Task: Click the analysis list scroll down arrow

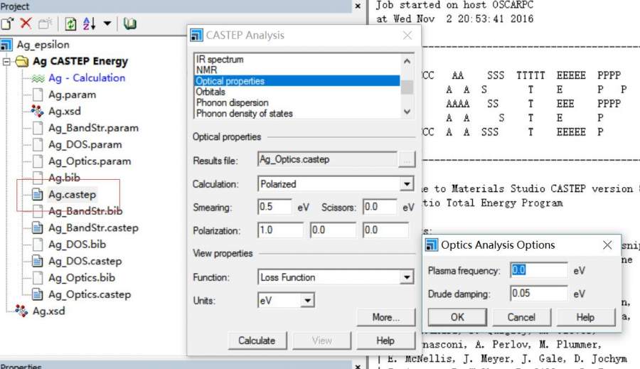Action: point(407,112)
